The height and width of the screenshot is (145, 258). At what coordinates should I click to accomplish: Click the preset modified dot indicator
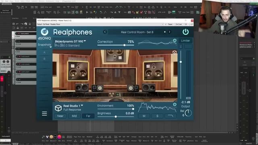tap(165, 32)
